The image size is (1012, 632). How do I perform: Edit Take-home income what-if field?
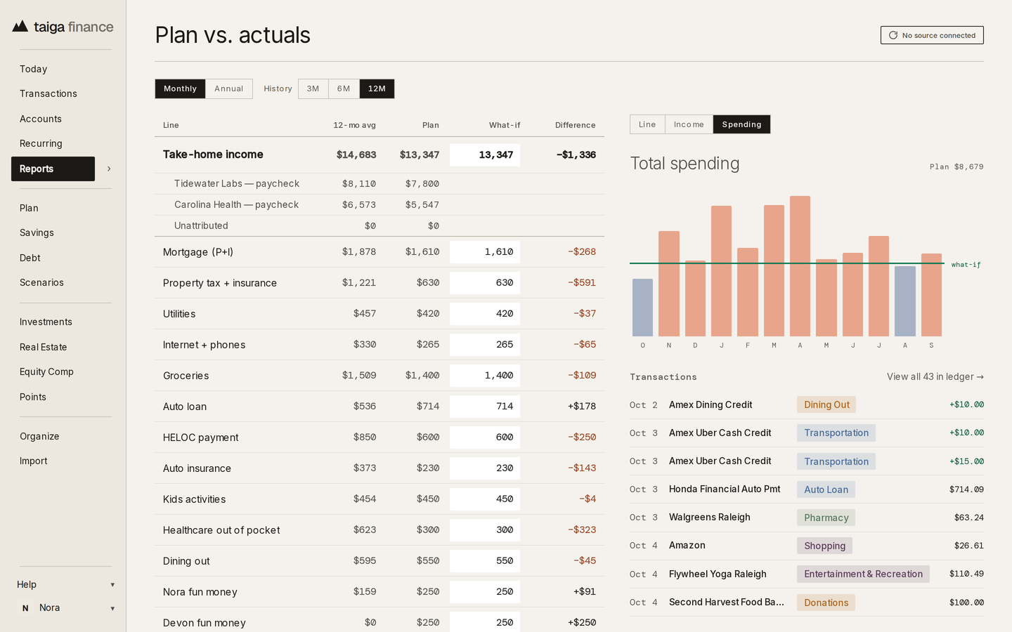tap(485, 154)
